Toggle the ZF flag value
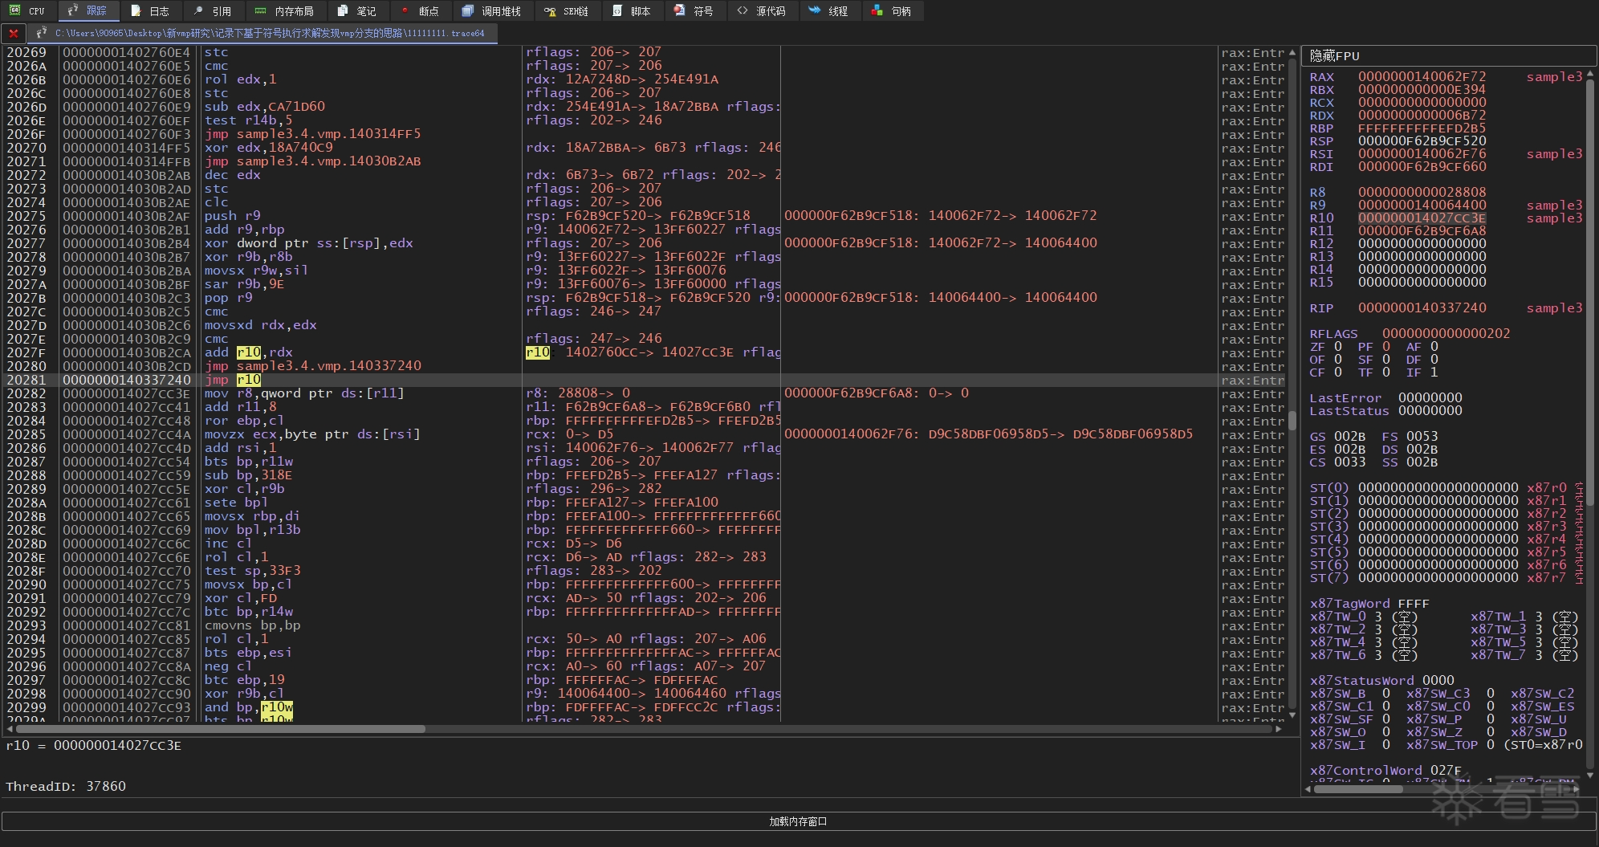Image resolution: width=1599 pixels, height=847 pixels. (x=1337, y=347)
